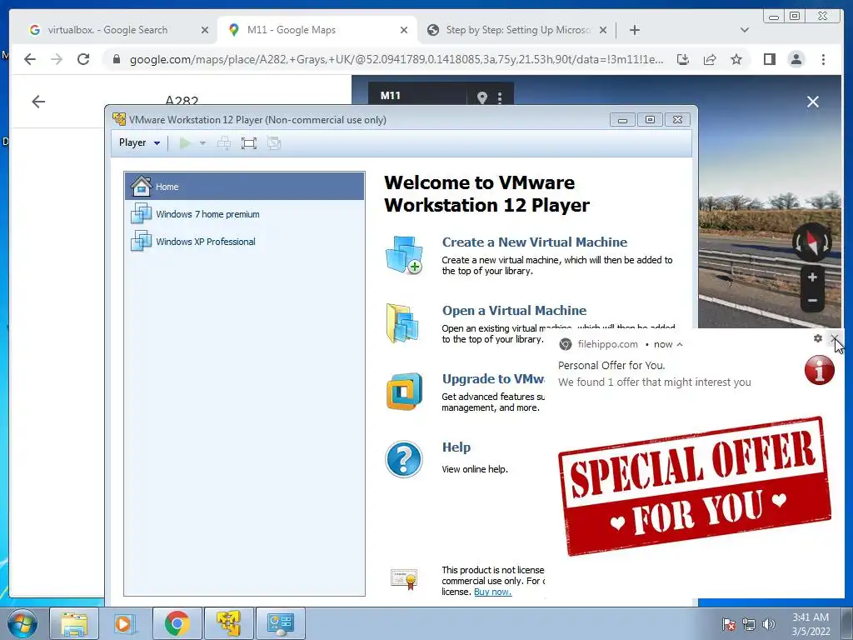Click Open a Virtual Machine link
853x640 pixels.
pos(514,310)
